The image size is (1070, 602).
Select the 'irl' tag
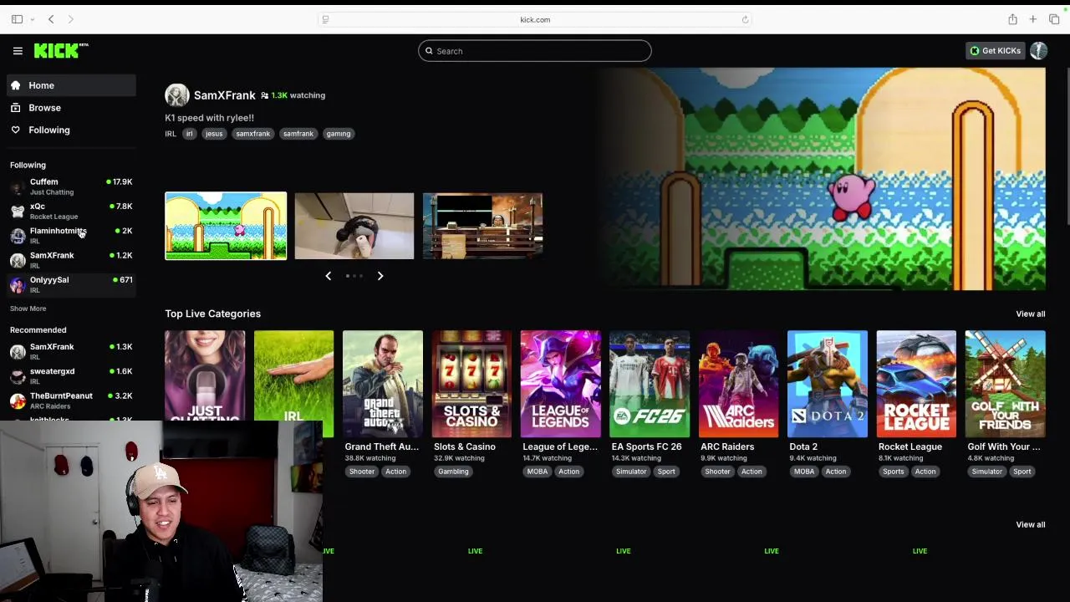tap(189, 134)
